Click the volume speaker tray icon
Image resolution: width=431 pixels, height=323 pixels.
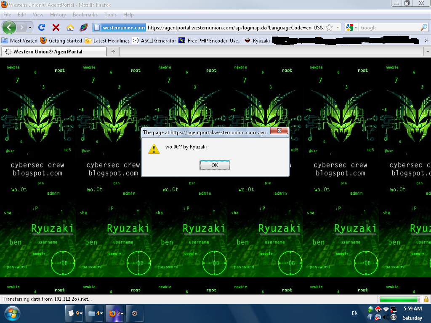click(x=386, y=317)
